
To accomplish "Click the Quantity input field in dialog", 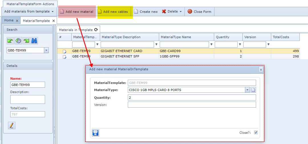I will click(192, 98).
